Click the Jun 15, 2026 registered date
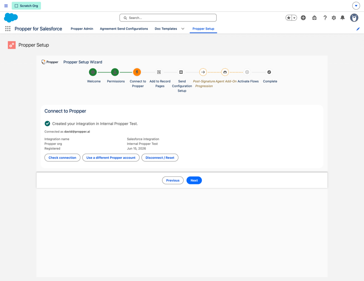Screen dimensions: 364x281 pyautogui.click(x=136, y=149)
